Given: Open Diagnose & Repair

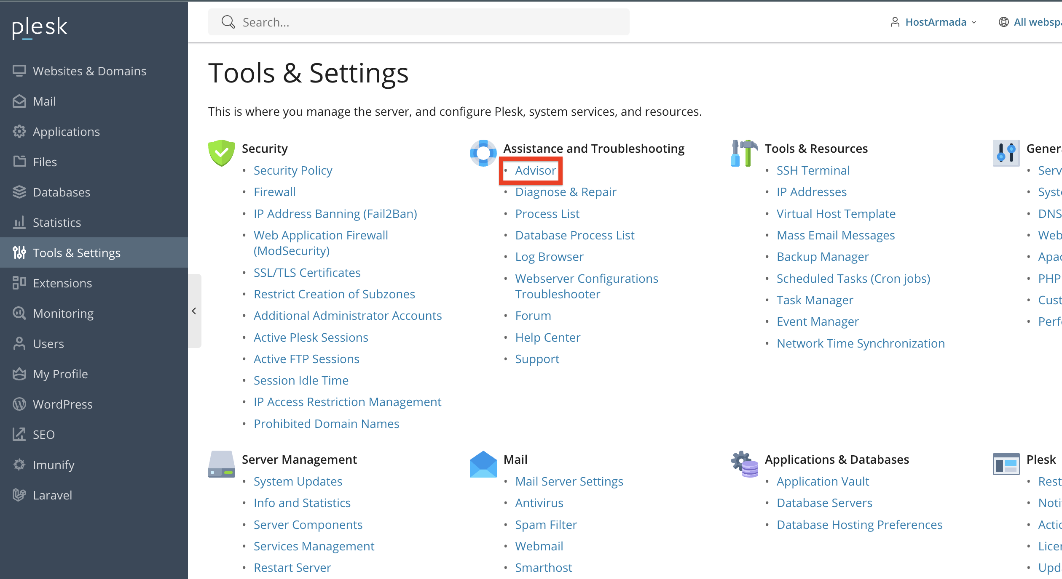Looking at the screenshot, I should click(566, 192).
